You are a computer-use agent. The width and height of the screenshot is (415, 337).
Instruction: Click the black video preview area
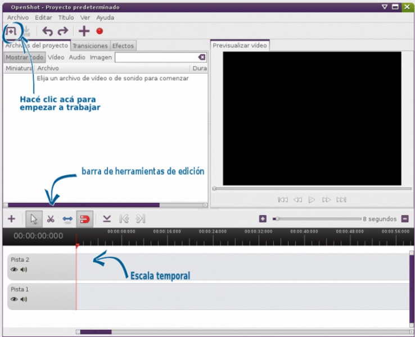pos(312,119)
